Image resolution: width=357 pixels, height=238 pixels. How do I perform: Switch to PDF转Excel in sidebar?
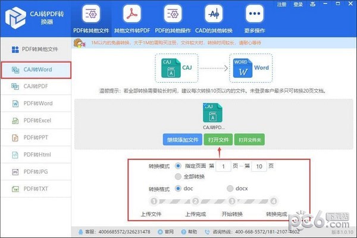pos(36,120)
